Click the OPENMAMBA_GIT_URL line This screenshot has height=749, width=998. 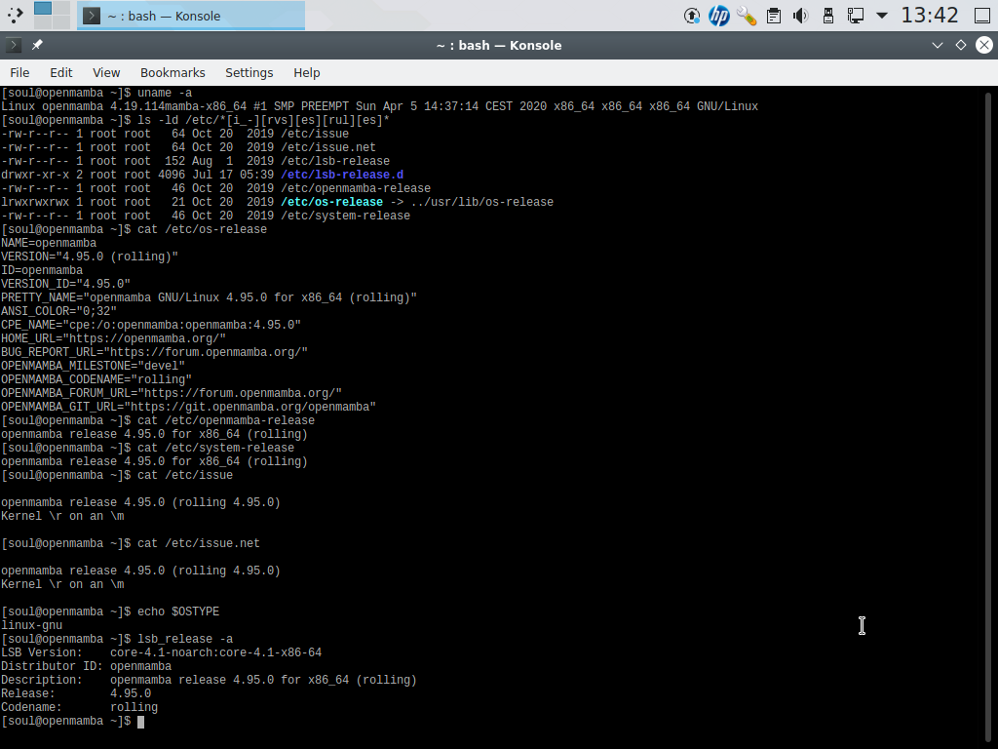pyautogui.click(x=188, y=407)
